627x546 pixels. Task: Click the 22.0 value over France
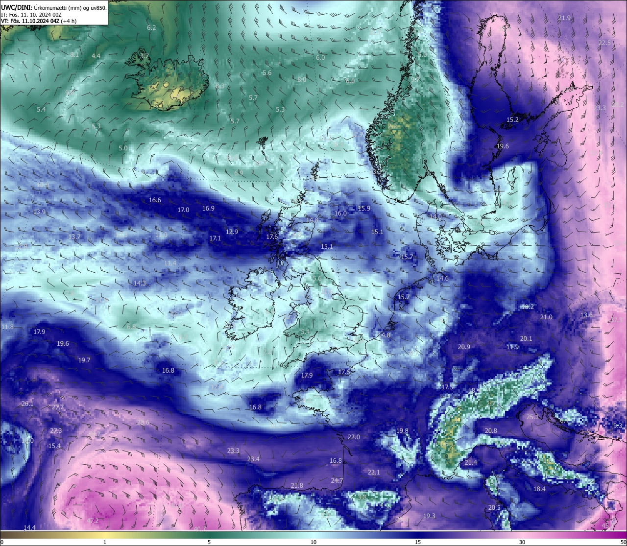click(x=354, y=437)
